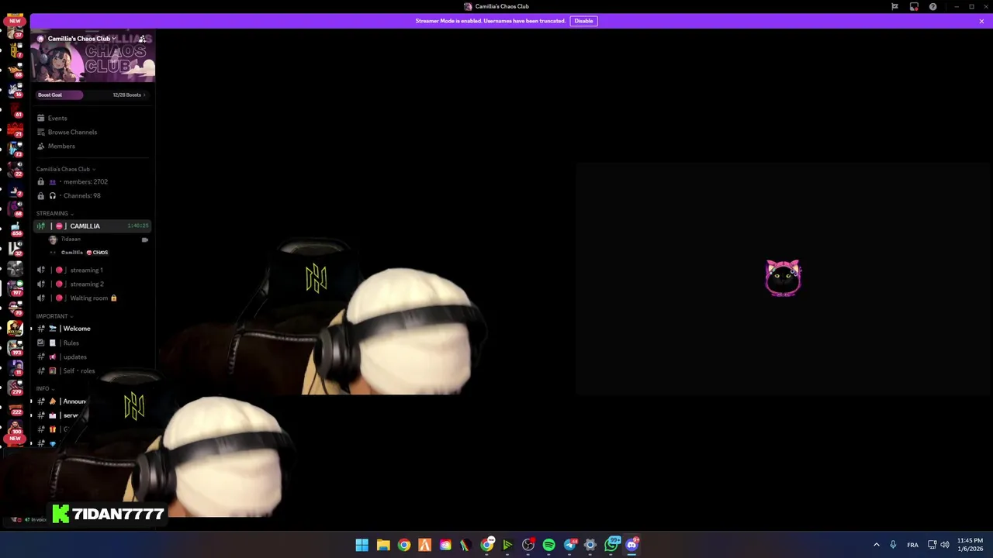The image size is (993, 558).
Task: Click the microphone icon in system tray
Action: click(x=893, y=545)
